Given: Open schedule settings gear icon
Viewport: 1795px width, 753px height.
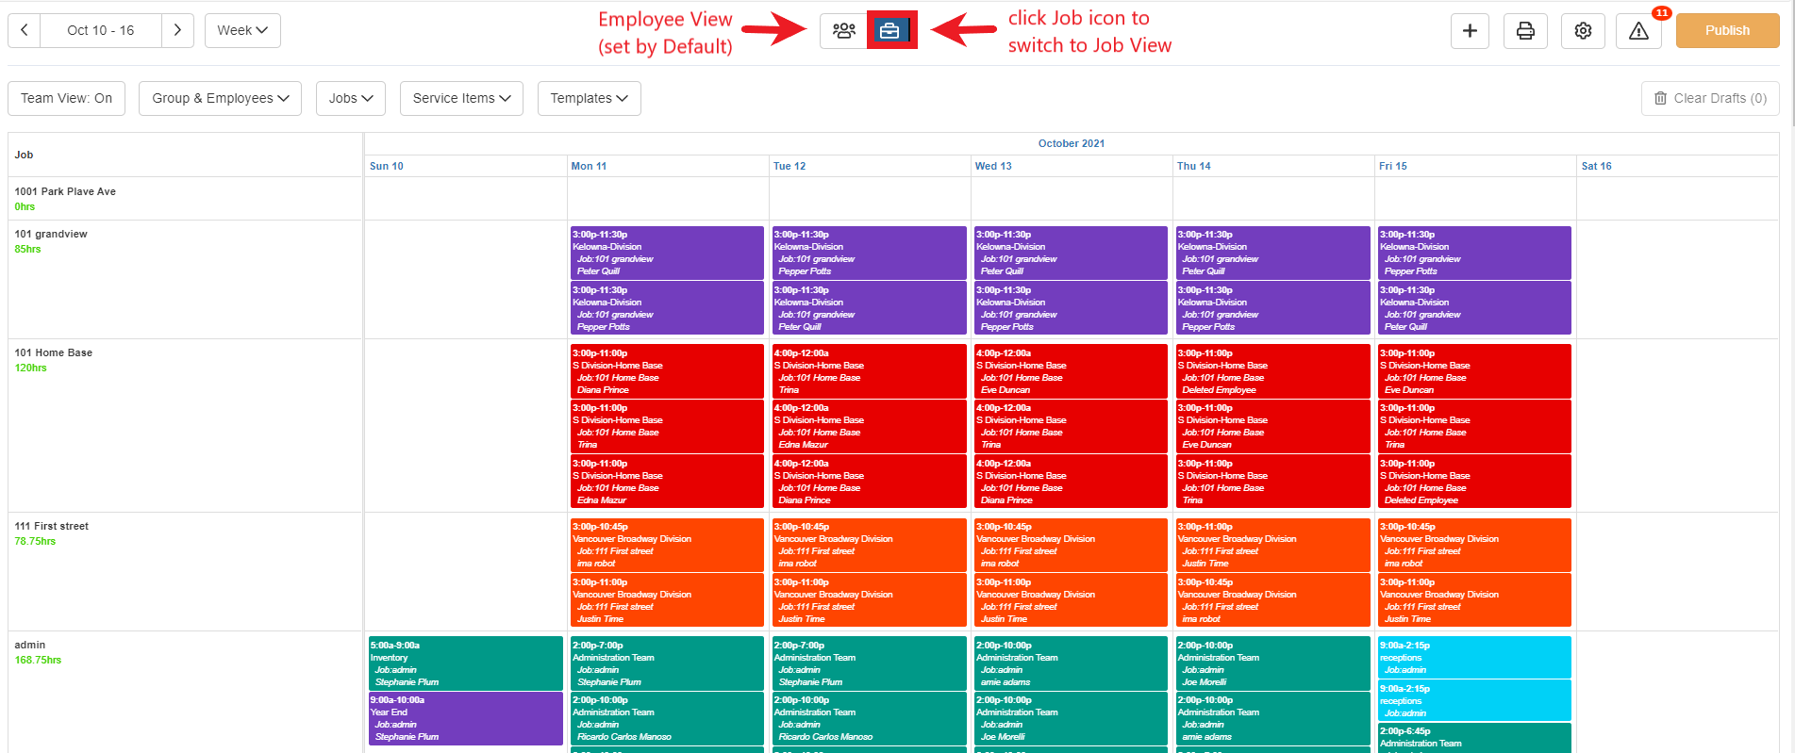Looking at the screenshot, I should coord(1583,31).
